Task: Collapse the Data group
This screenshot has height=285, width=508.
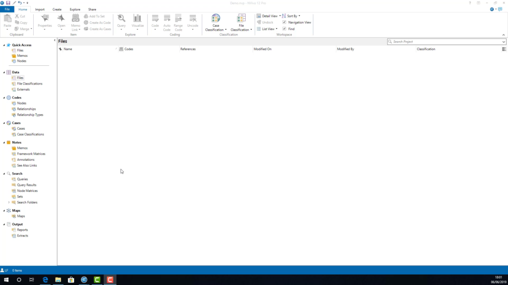Action: 4,72
